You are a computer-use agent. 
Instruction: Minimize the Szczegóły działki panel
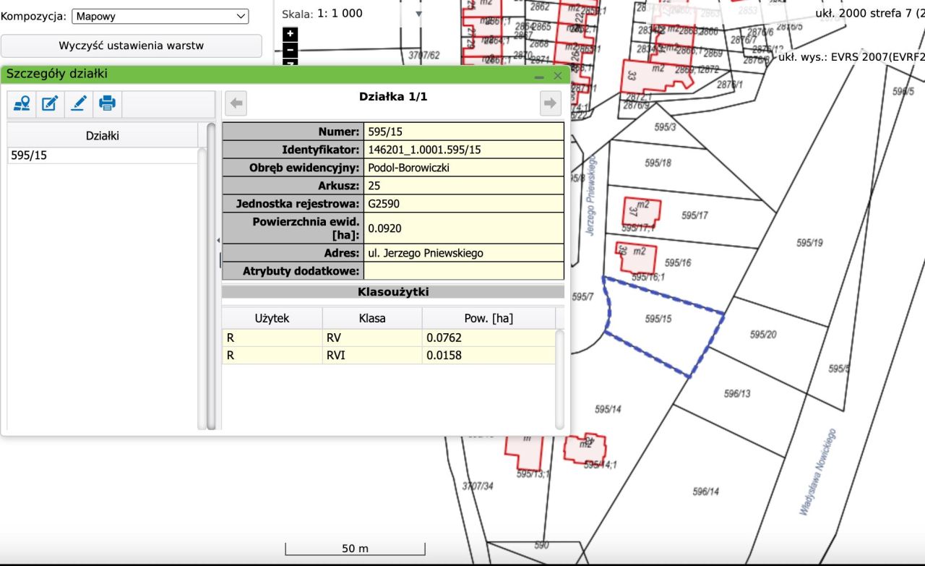[x=539, y=76]
